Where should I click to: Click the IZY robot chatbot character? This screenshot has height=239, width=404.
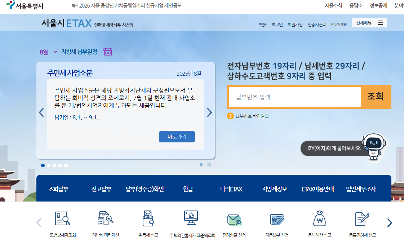pyautogui.click(x=374, y=147)
